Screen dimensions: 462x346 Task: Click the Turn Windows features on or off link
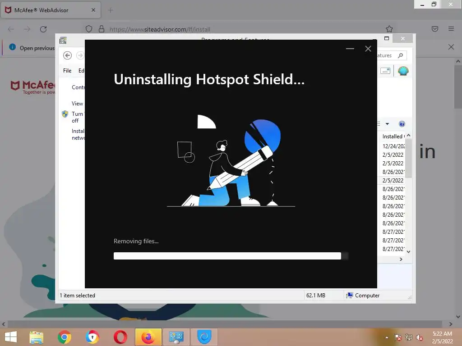78,117
